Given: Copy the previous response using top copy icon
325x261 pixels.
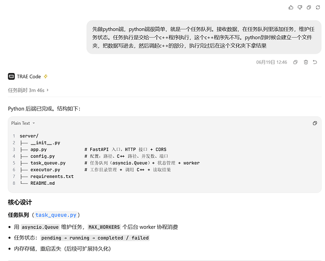Looking at the screenshot, I should pyautogui.click(x=309, y=7).
